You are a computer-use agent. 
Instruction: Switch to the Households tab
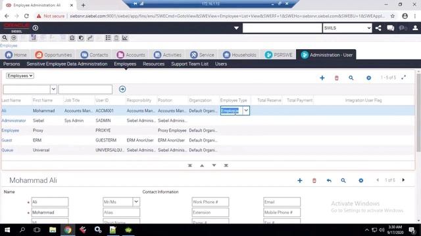(x=239, y=55)
